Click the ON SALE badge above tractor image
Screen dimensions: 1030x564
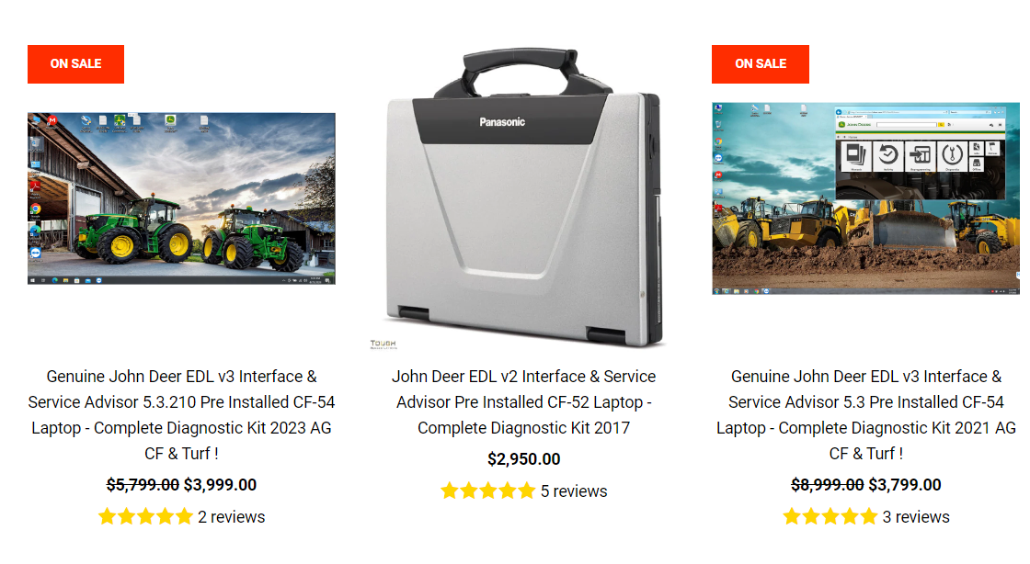click(75, 64)
